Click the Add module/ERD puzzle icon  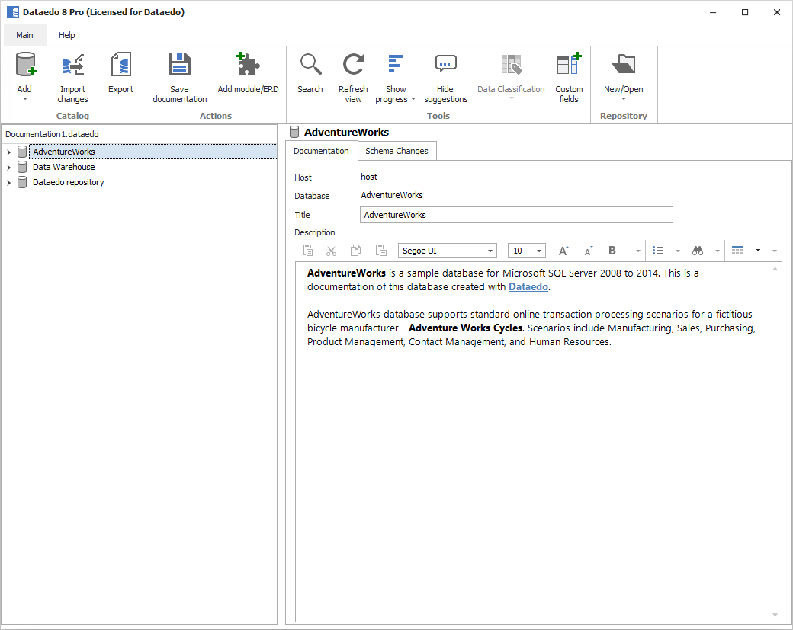coord(248,66)
